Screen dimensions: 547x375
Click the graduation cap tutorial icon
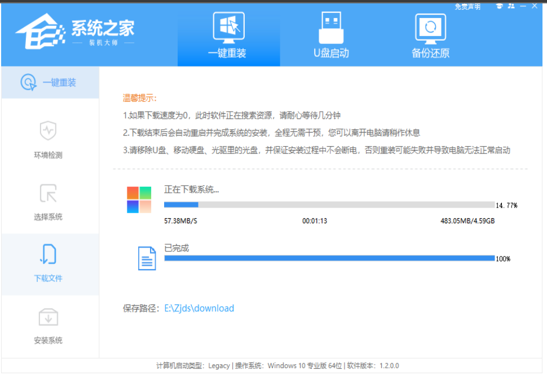coord(499,6)
